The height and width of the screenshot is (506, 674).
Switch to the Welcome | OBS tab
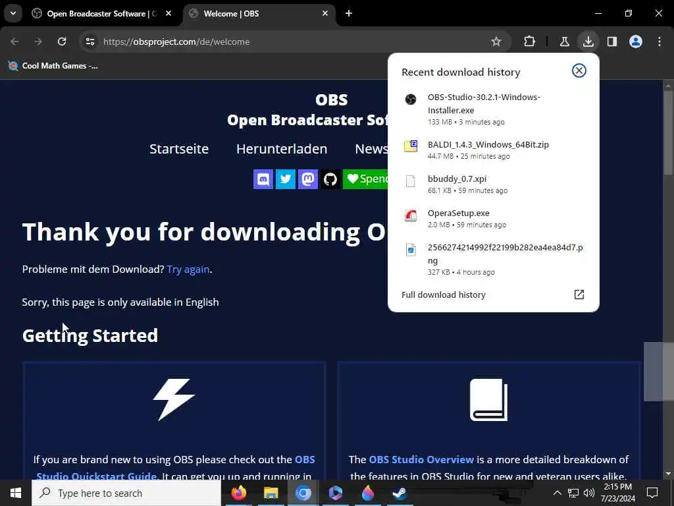(x=258, y=13)
